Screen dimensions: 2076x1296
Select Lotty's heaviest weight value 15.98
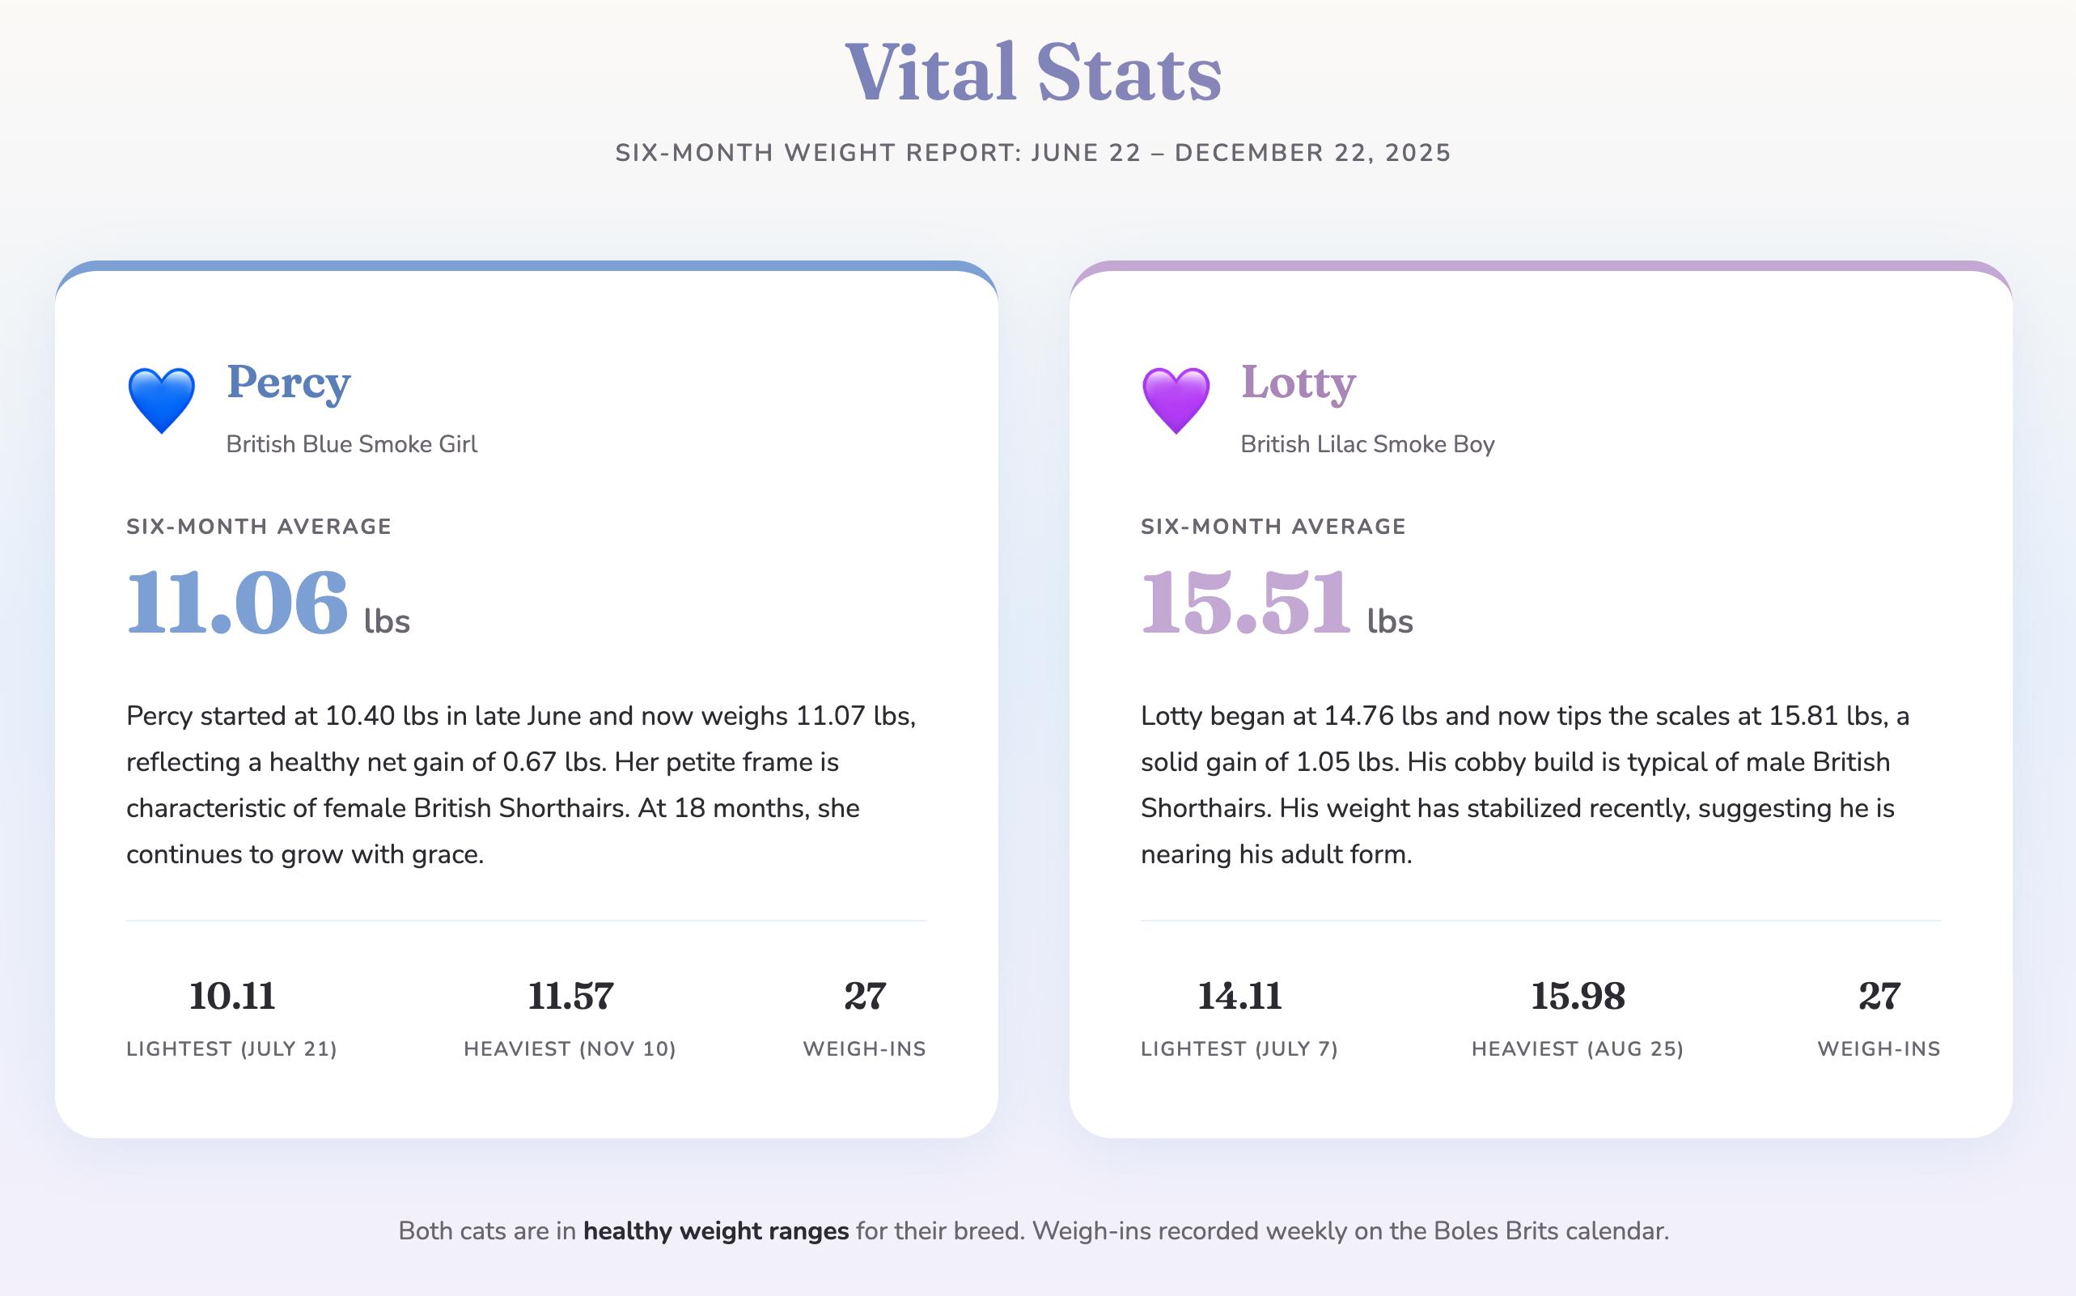pos(1577,996)
